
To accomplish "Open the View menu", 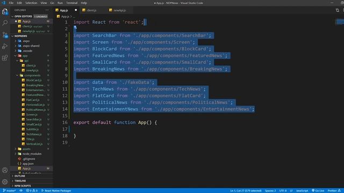I will pyautogui.click(x=44, y=3).
